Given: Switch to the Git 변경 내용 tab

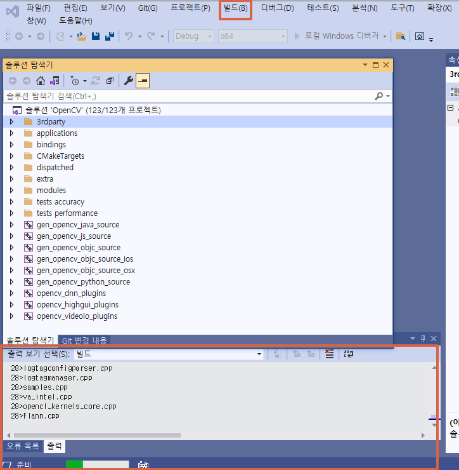Looking at the screenshot, I should click(84, 340).
